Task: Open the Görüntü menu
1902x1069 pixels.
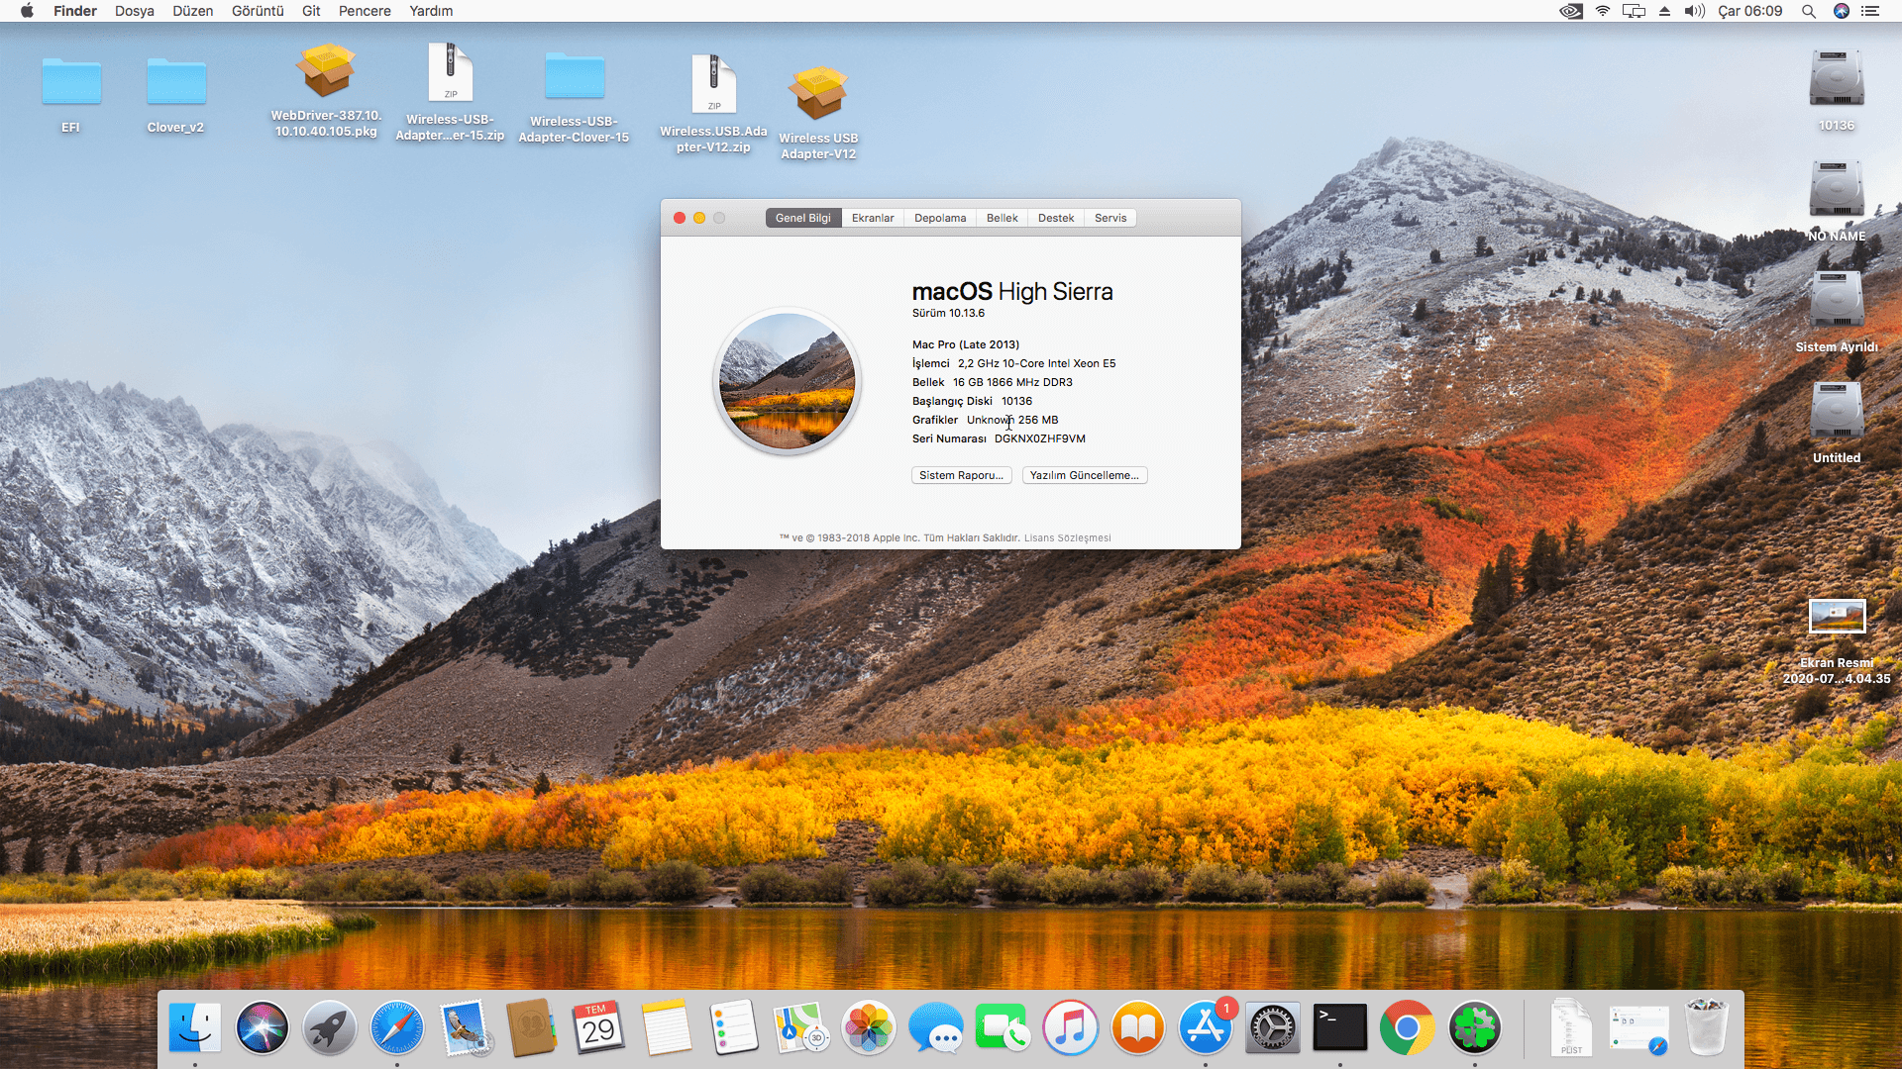Action: (258, 11)
